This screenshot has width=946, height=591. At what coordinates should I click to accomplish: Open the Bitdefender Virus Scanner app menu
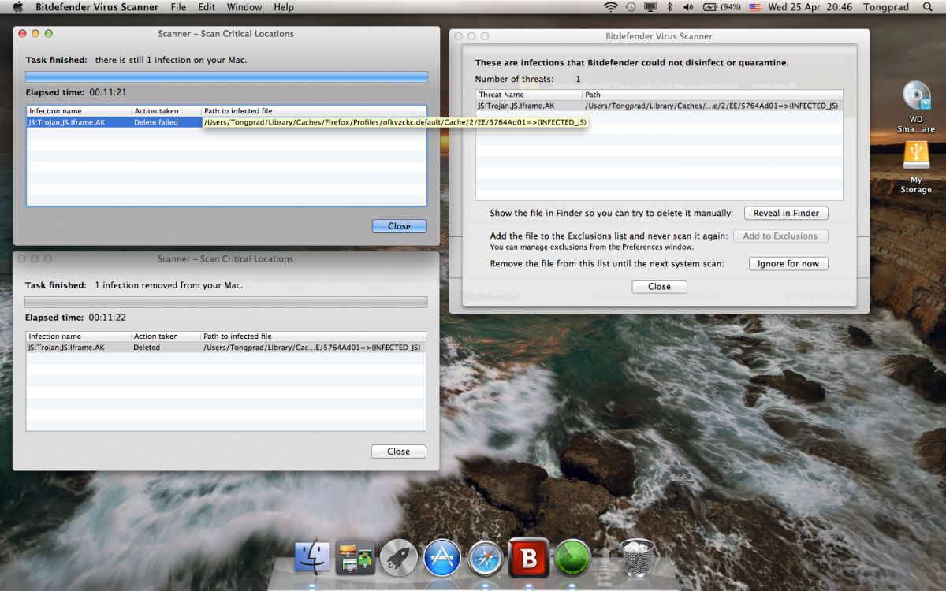(97, 7)
